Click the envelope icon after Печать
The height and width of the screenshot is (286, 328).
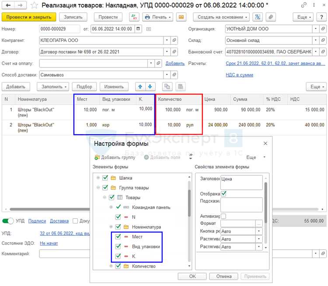tap(181, 17)
